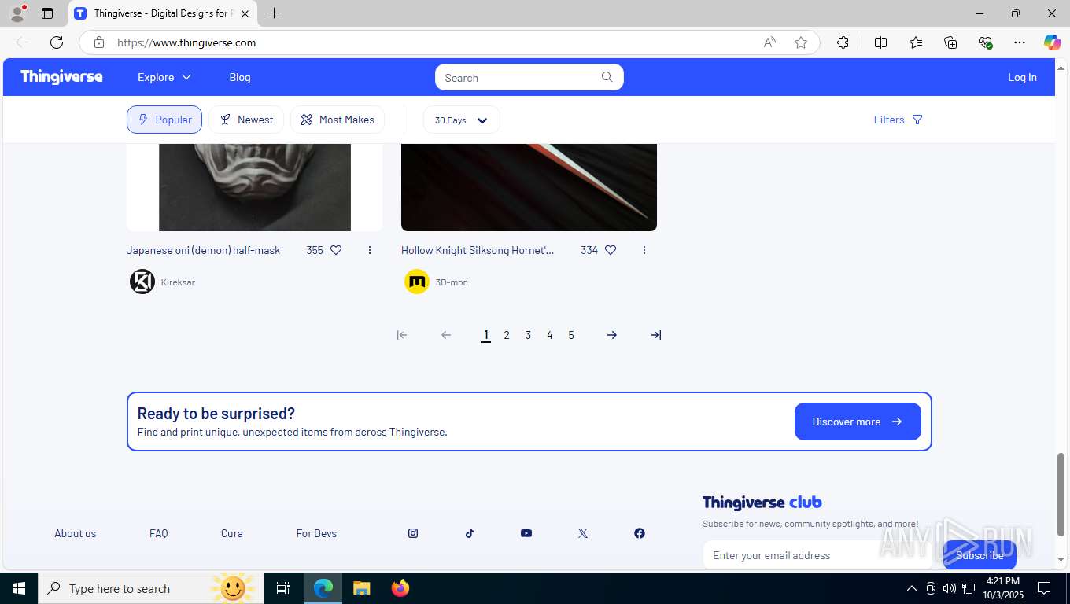Open 3D-mon's profile avatar

click(417, 282)
